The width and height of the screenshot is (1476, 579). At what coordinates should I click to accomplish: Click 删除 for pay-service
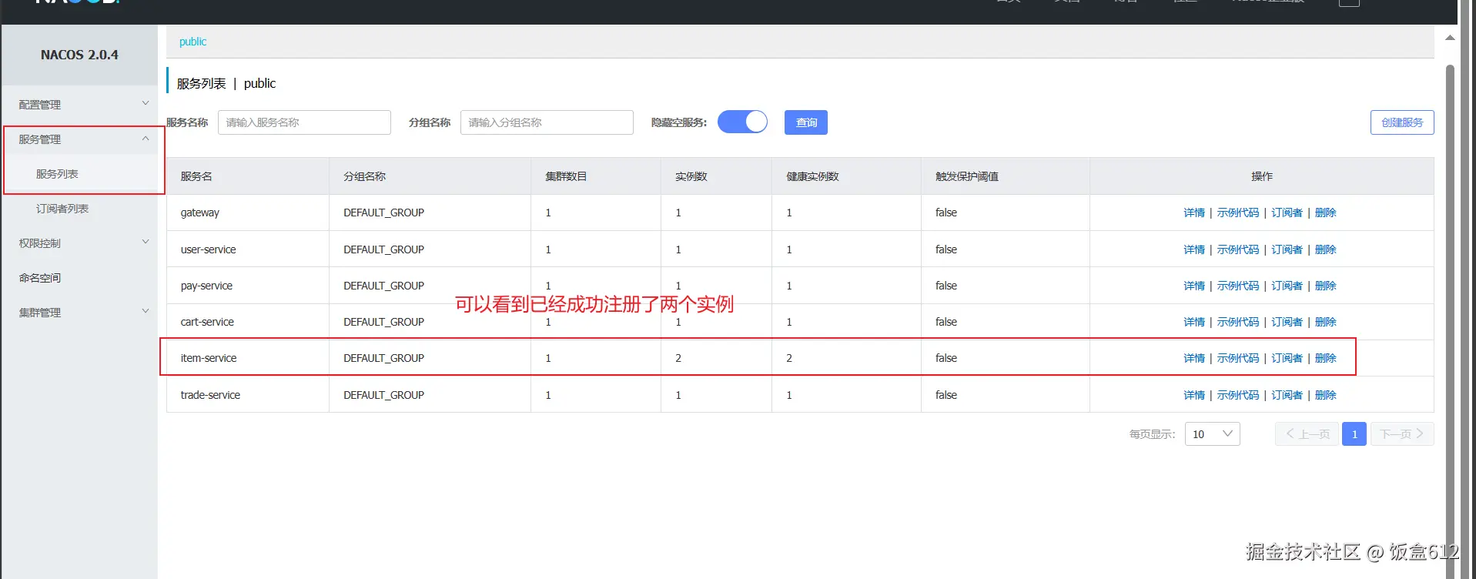tap(1326, 286)
